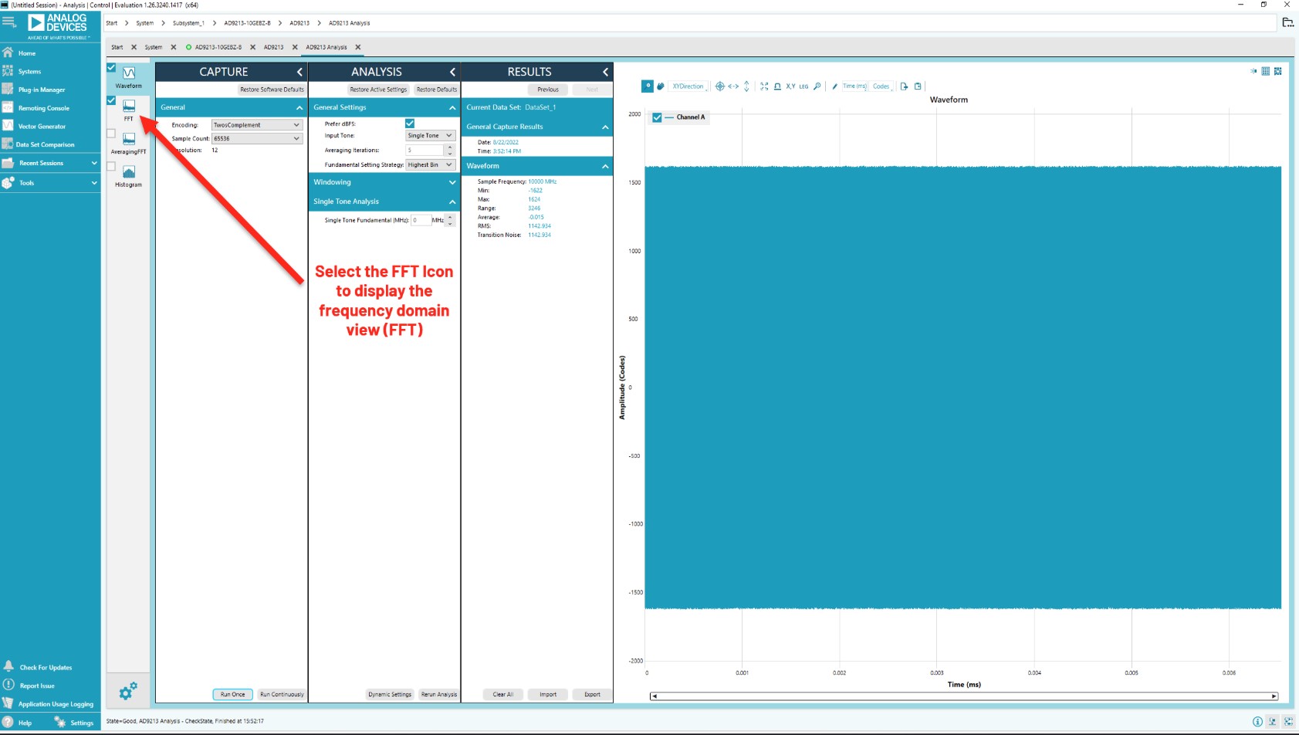Select the AveragingFFT analysis icon
The image size is (1299, 735).
128,141
